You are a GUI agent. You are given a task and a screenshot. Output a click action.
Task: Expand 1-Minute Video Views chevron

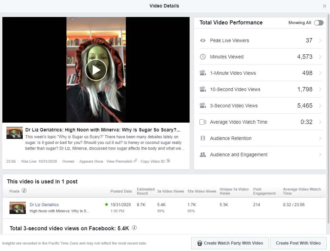point(320,73)
